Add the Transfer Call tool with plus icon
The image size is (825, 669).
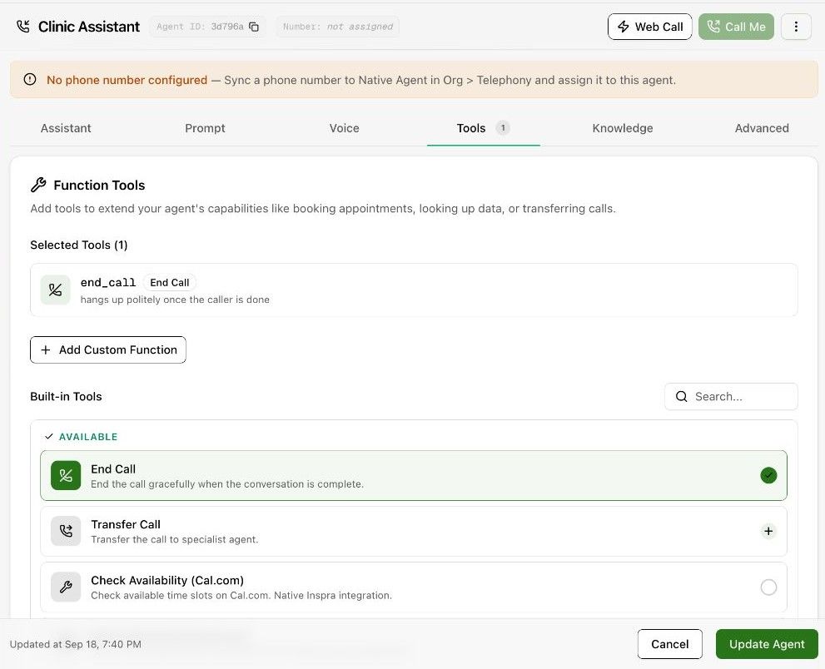click(x=768, y=531)
